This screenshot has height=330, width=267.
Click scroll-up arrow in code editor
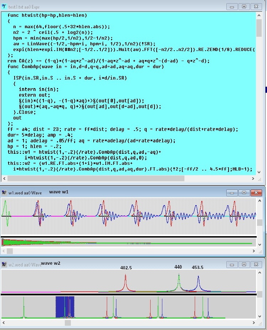pyautogui.click(x=260, y=15)
